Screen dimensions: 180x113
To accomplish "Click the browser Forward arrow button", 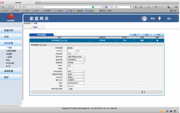I will pyautogui.click(x=7, y=7).
